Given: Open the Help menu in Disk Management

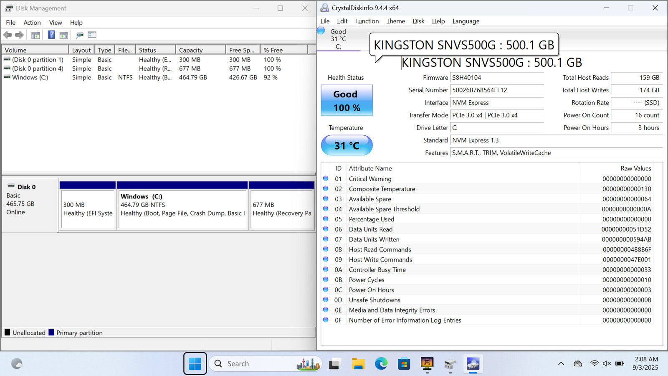Looking at the screenshot, I should click(x=76, y=23).
